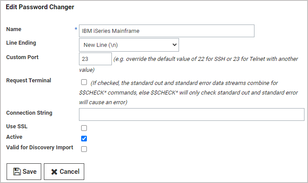Focus the Custom Port field showing 23
Image resolution: width=308 pixels, height=183 pixels.
tap(95, 59)
